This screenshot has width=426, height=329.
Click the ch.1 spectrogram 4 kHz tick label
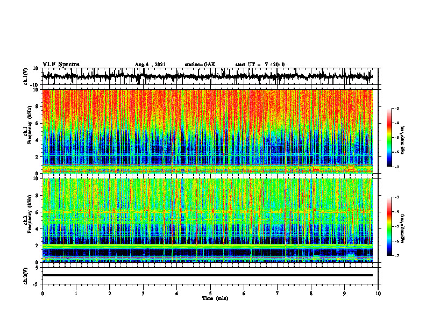(x=37, y=140)
